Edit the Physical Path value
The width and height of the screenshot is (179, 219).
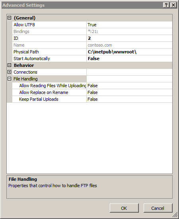(x=129, y=52)
